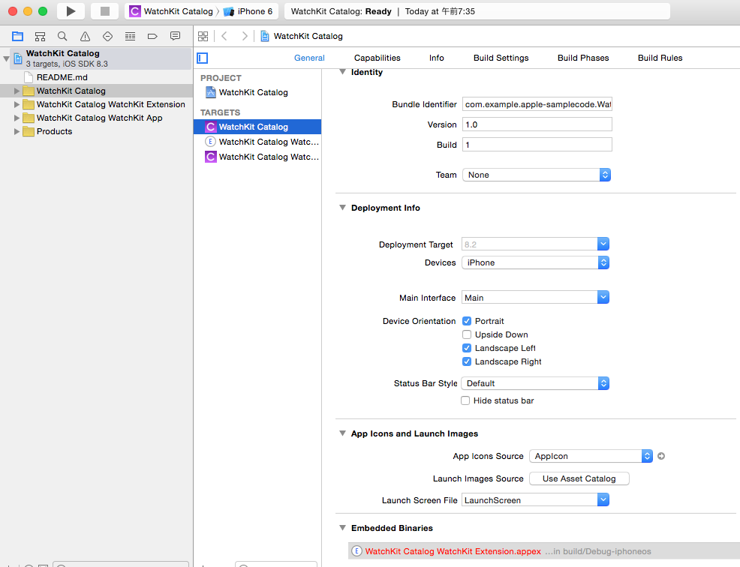Select WatchKit Catalog scheme in toolbar

tap(172, 11)
